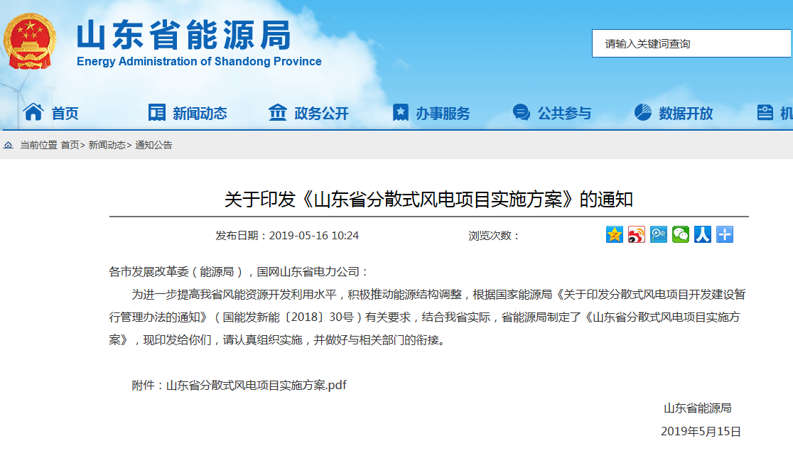Click the 浏览次数 view count label
Viewport: 793px width, 463px height.
[x=494, y=236]
